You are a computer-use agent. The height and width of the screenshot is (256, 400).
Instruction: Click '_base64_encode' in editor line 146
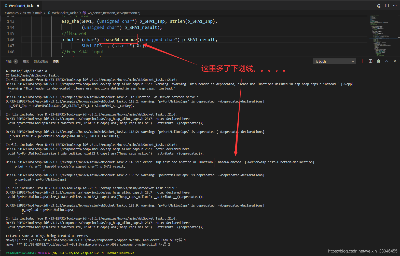click(x=119, y=40)
